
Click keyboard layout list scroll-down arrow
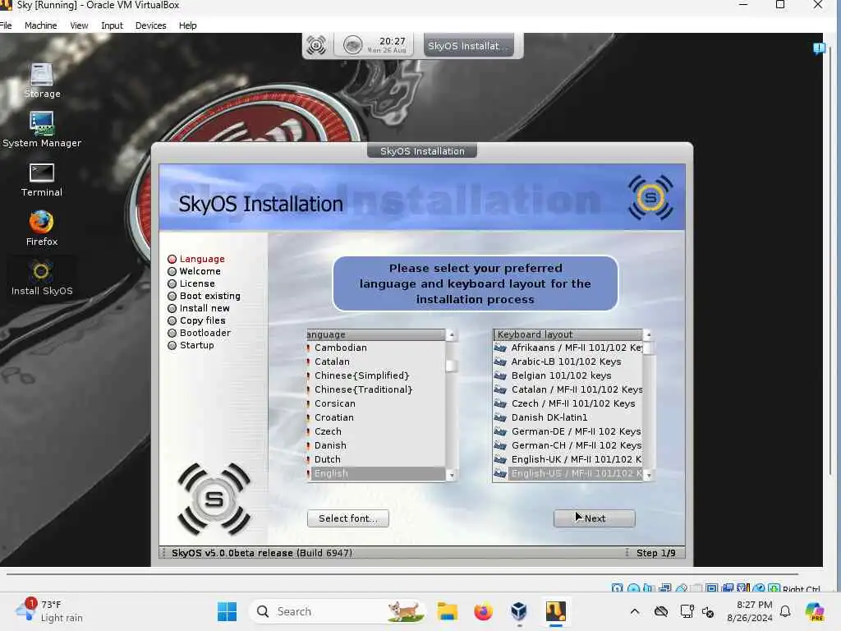pyautogui.click(x=649, y=476)
